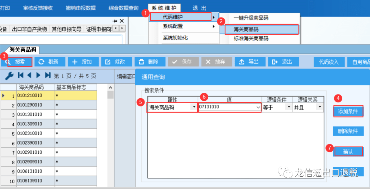Image resolution: width=370 pixels, height=189 pixels.
Task: Click the 自用商品 button
Action: (359, 62)
